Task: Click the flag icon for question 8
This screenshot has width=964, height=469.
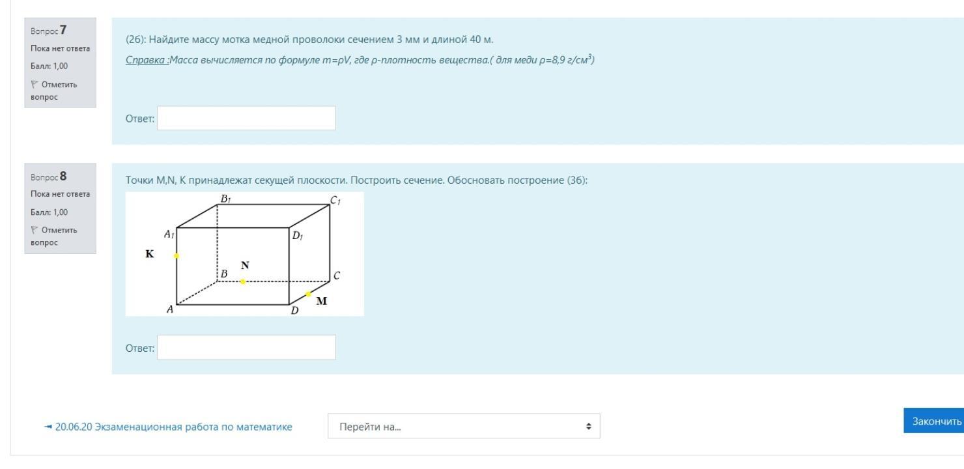Action: click(x=34, y=229)
